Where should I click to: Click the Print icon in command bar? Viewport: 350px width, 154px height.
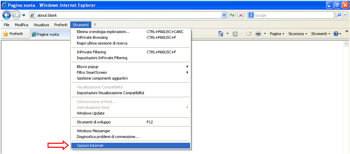(258, 34)
